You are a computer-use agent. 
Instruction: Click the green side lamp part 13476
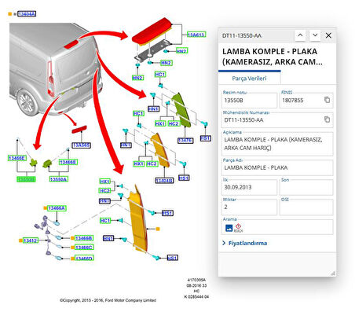[x=181, y=109]
